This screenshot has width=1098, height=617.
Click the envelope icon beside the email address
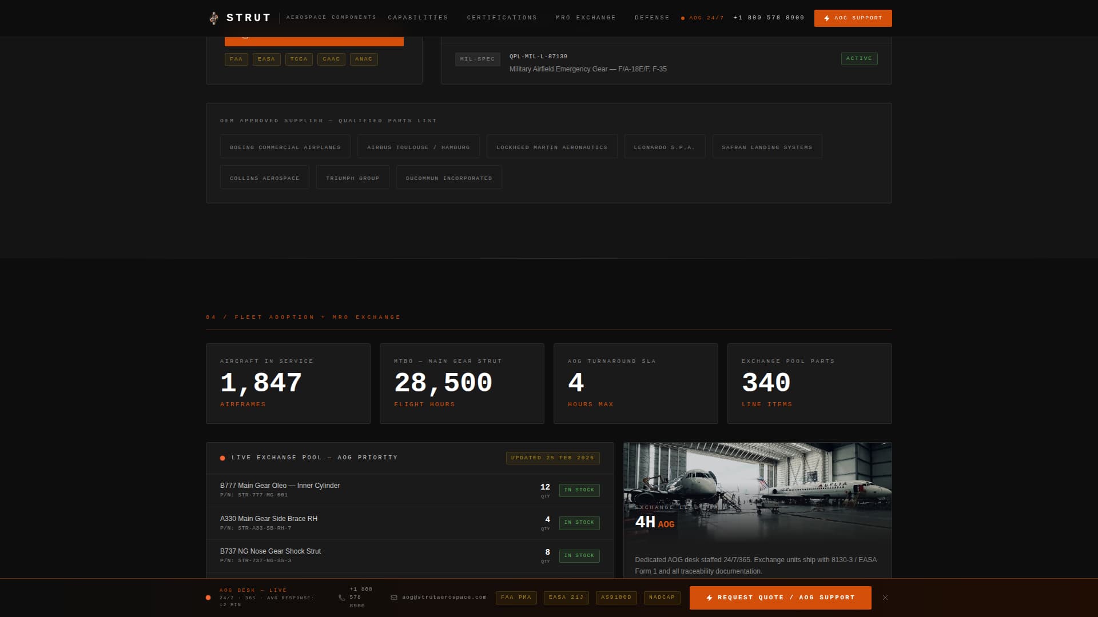[x=393, y=598]
